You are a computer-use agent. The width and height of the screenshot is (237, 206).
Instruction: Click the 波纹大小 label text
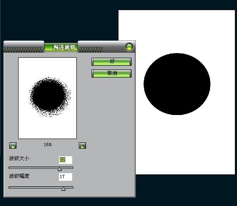19,158
